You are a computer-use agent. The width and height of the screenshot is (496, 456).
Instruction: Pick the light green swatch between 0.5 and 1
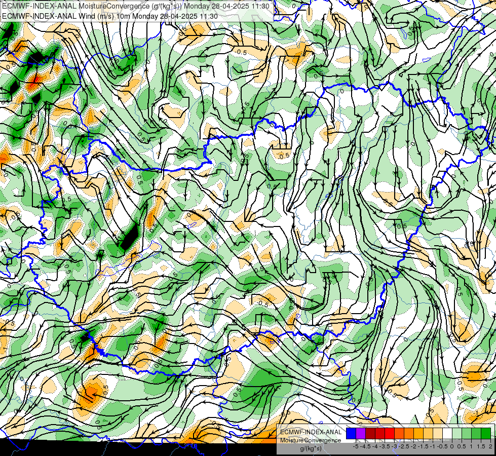467,433
